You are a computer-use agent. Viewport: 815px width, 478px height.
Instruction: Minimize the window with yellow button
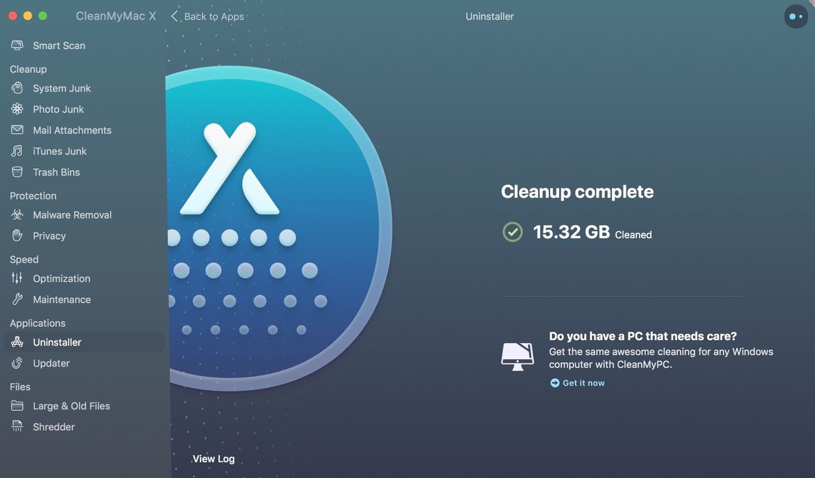[x=27, y=16]
